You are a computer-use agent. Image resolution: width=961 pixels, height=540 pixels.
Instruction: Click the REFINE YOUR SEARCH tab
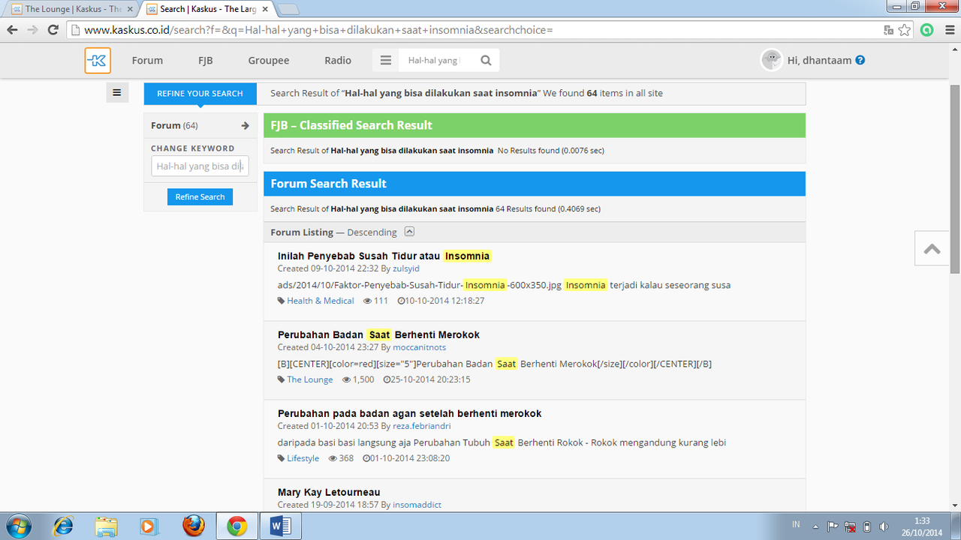pos(200,94)
